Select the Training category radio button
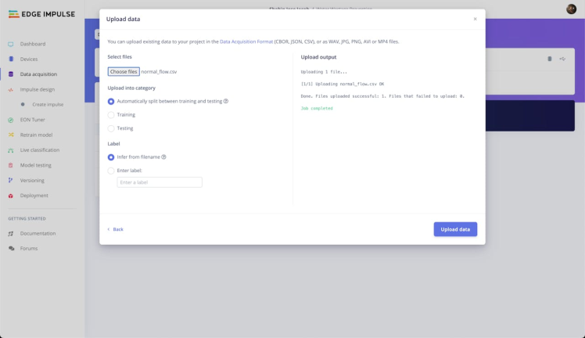The image size is (585, 338). [111, 114]
